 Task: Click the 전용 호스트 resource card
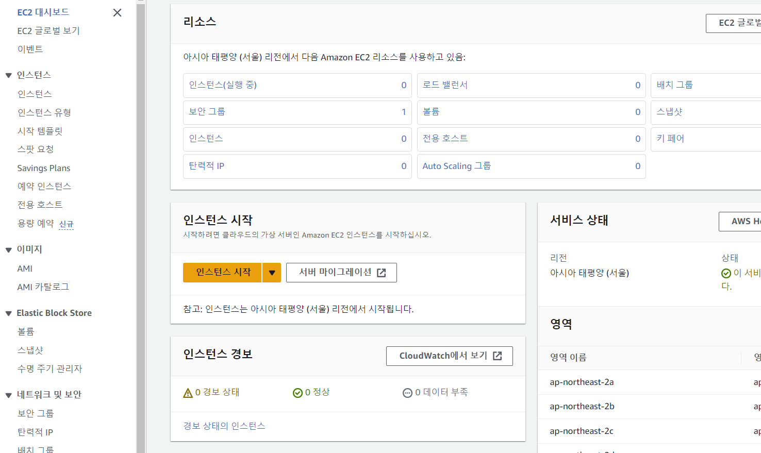pyautogui.click(x=532, y=139)
